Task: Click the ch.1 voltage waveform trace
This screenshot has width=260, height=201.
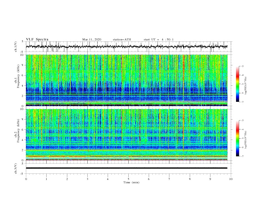Action: tap(126, 47)
